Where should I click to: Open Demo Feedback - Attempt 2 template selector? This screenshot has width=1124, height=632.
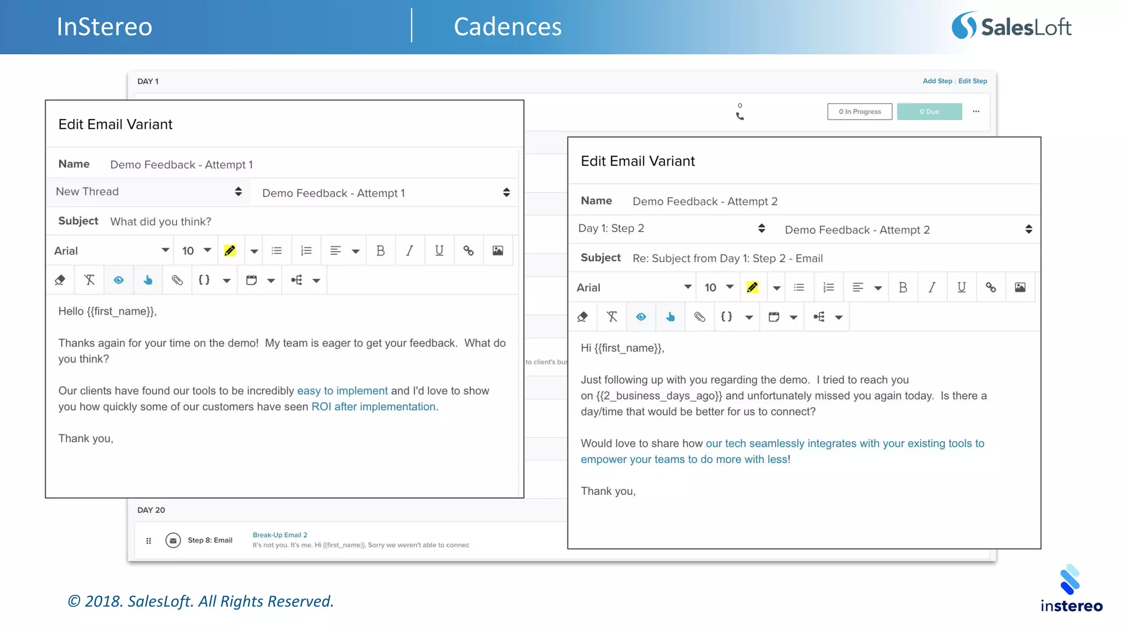coord(909,230)
